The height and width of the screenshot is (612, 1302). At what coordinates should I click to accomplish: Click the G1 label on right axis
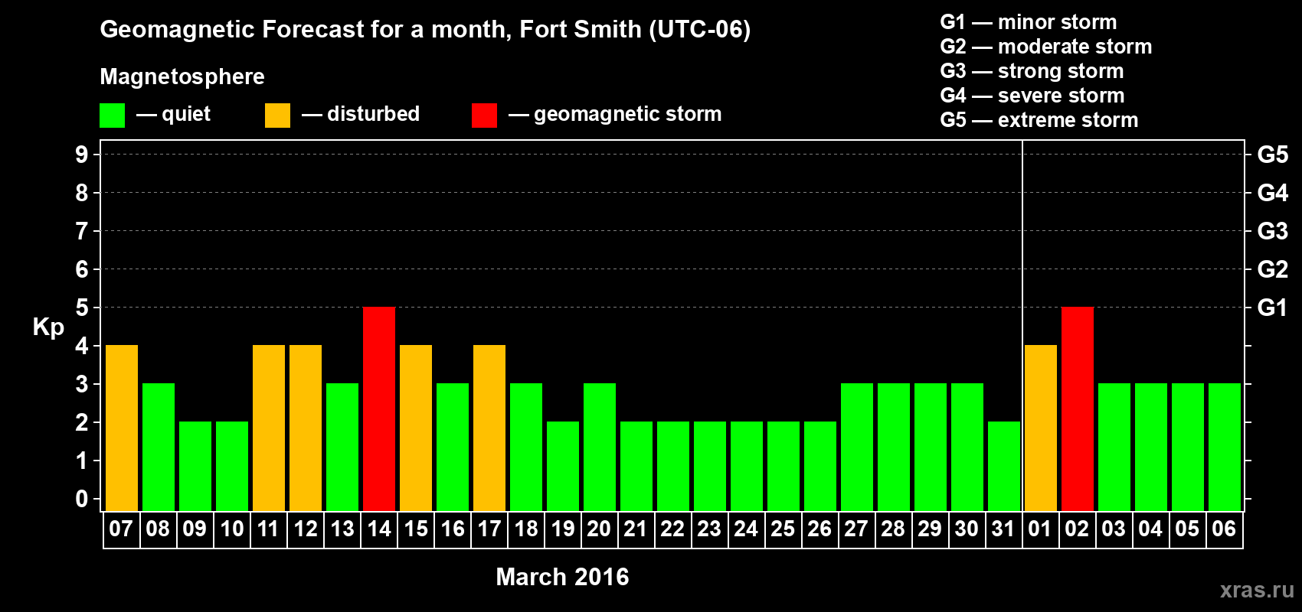pos(1273,308)
